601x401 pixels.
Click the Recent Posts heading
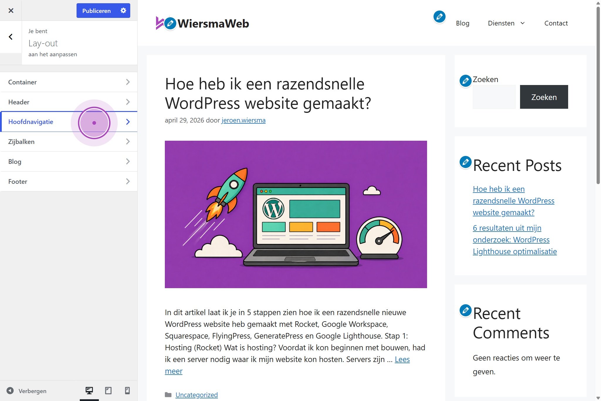517,165
